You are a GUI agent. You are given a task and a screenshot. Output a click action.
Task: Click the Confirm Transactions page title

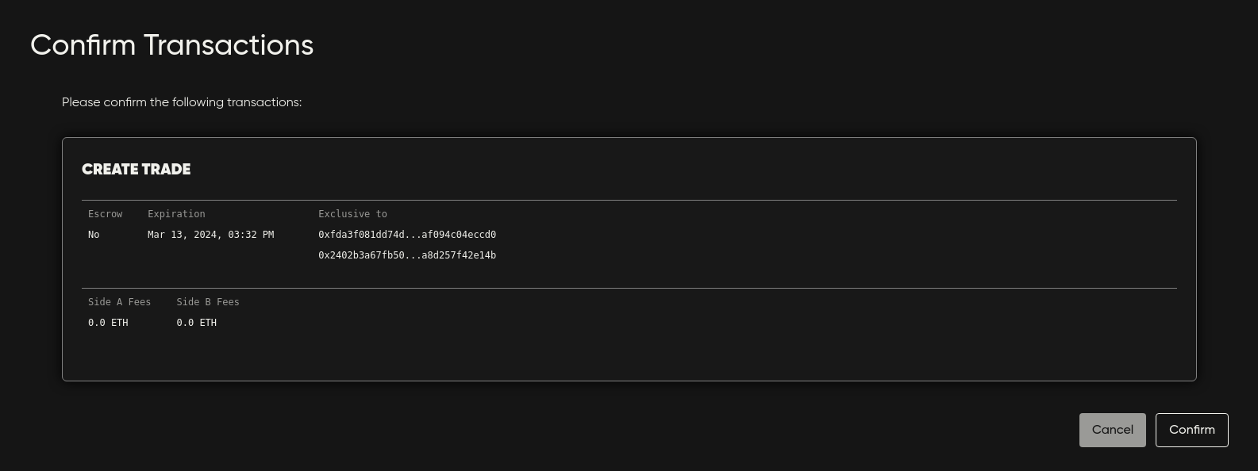[x=171, y=45]
